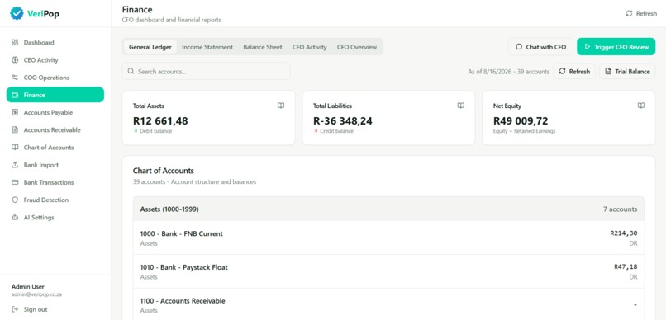Click the Bank Import upload icon

(x=16, y=165)
